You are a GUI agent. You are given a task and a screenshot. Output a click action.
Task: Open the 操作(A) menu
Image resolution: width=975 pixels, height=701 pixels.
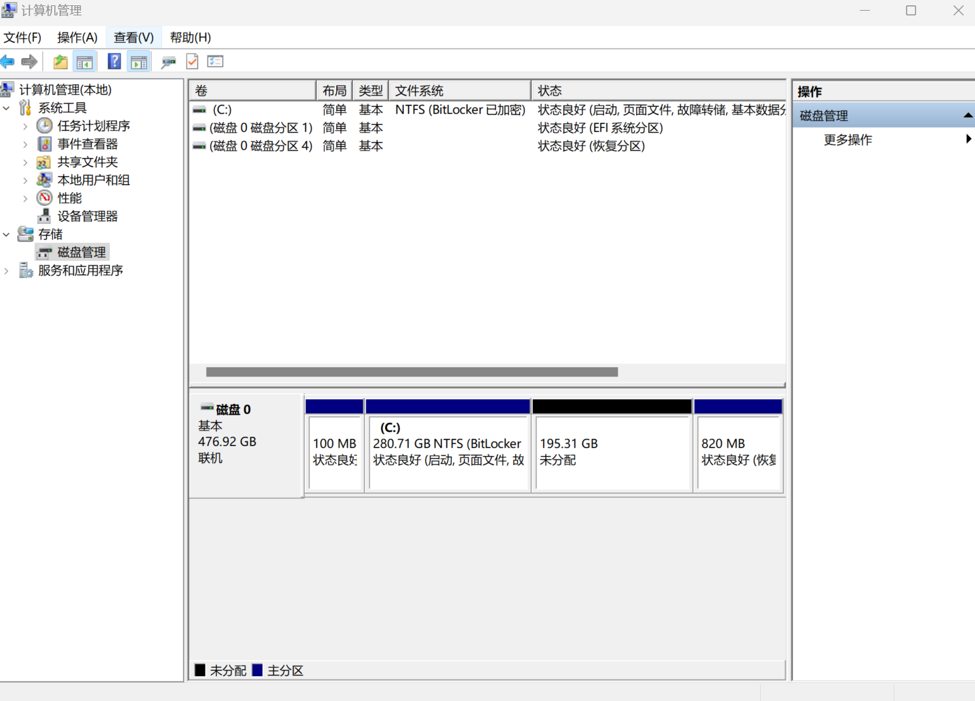pos(78,37)
